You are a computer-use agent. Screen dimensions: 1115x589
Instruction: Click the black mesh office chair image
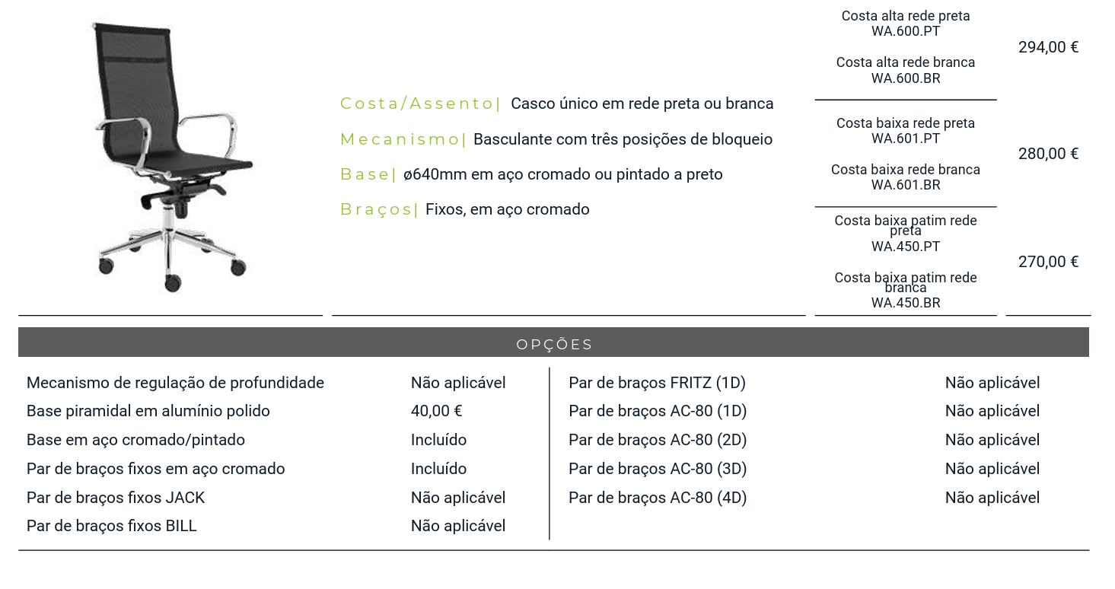tap(172, 158)
